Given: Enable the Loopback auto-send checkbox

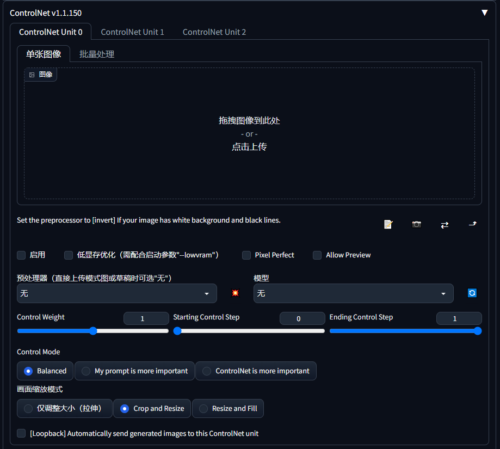Looking at the screenshot, I should (x=21, y=433).
